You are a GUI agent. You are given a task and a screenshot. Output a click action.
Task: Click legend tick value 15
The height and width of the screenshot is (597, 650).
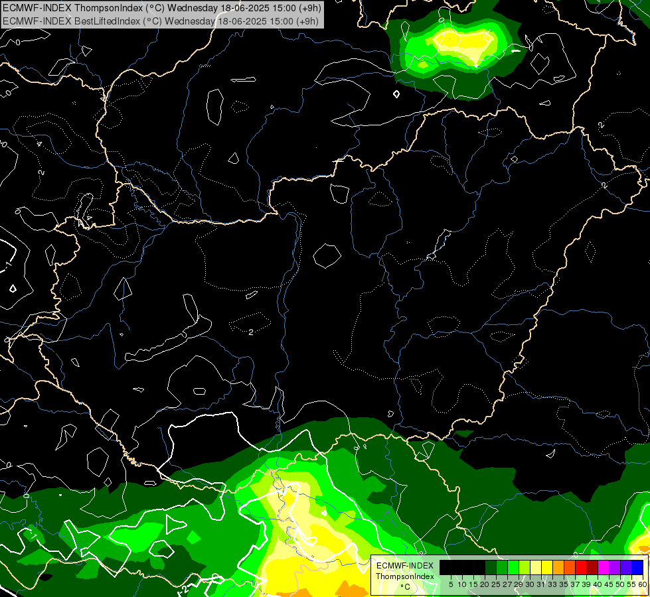click(474, 584)
